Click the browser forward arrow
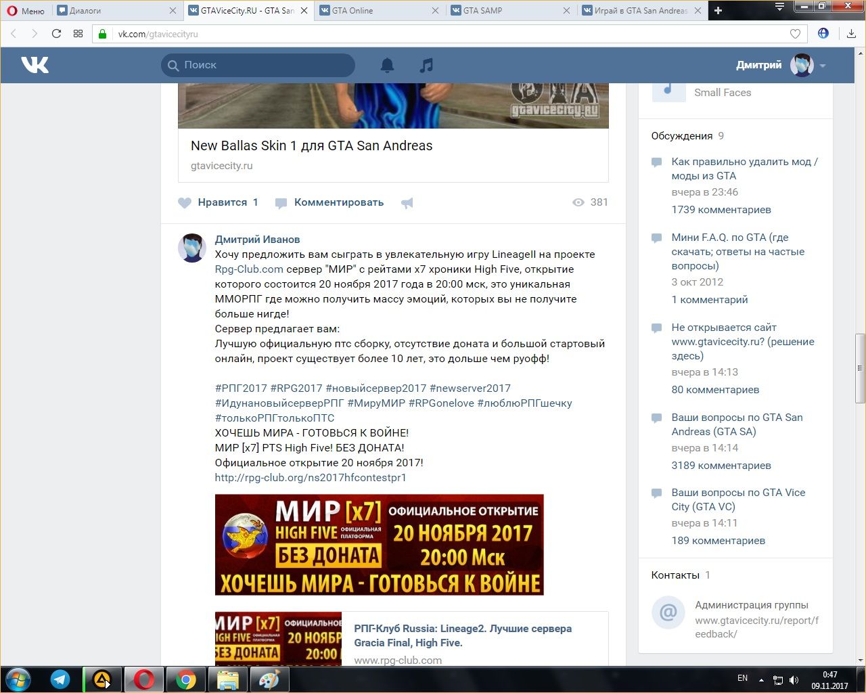The height and width of the screenshot is (693, 866). 35,33
